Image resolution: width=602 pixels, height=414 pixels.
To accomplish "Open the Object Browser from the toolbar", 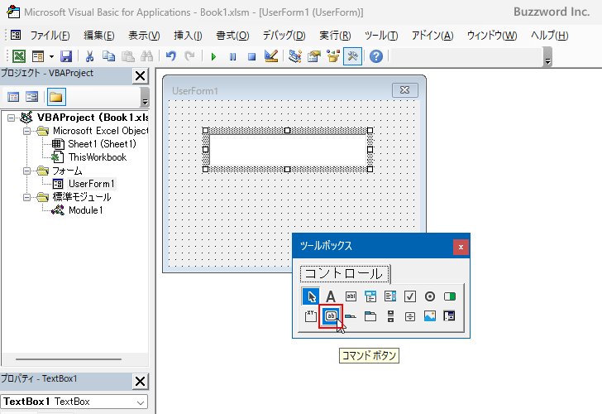I will point(332,56).
